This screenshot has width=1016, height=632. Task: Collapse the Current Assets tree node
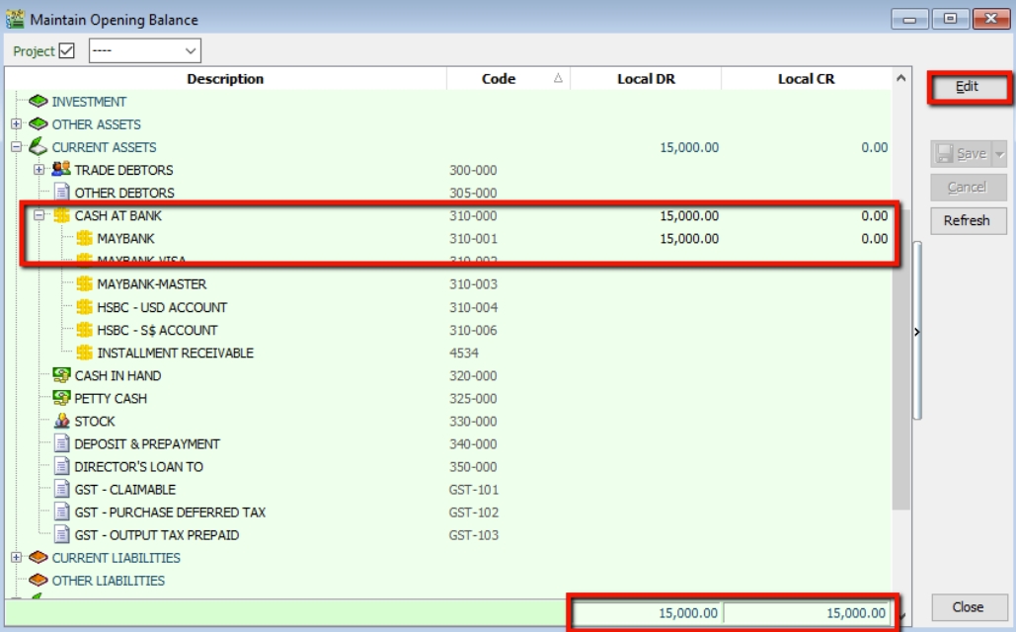tap(16, 147)
